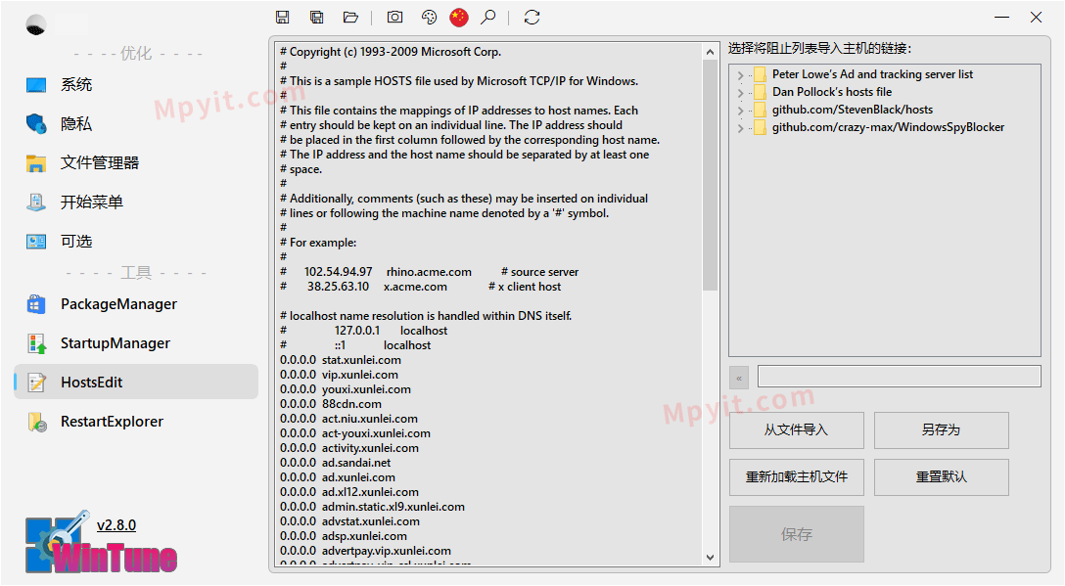
Task: Open the 开始菜单 section
Action: 92,203
